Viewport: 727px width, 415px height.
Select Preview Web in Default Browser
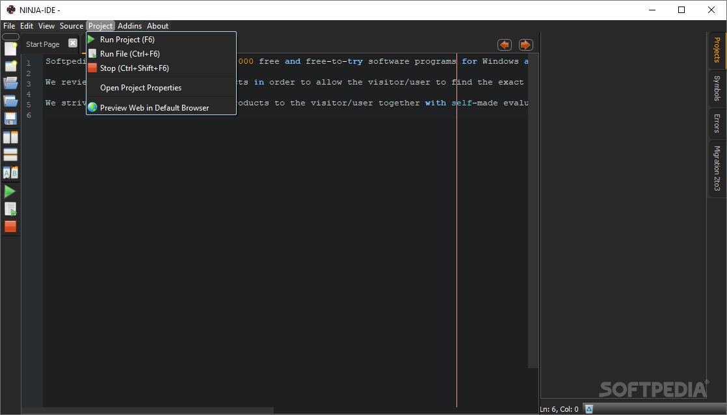[x=161, y=107]
